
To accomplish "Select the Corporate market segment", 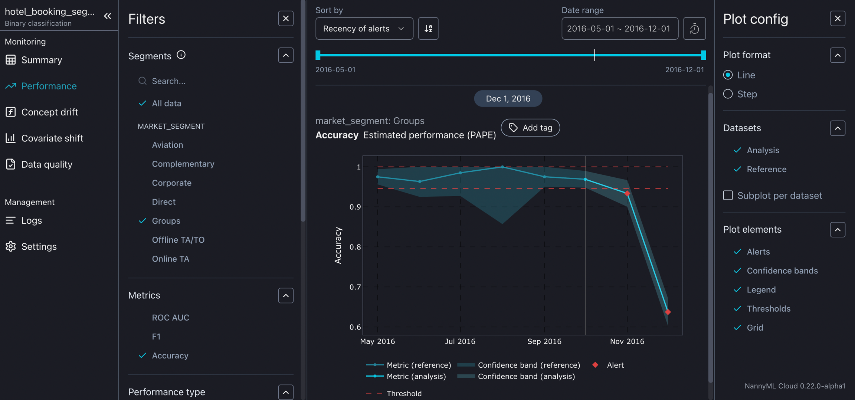I will pos(171,183).
